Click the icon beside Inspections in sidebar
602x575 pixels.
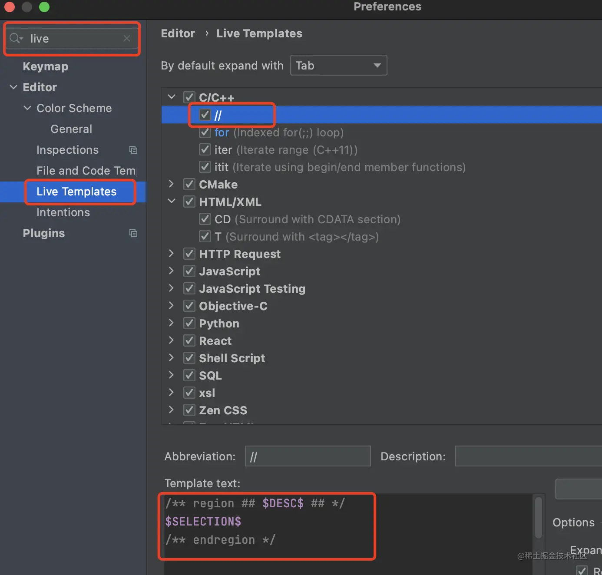[x=133, y=149]
